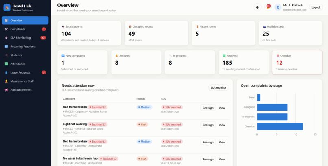Select Recurring Problems menu item
Viewport: 328px width, 166px height.
click(x=25, y=47)
